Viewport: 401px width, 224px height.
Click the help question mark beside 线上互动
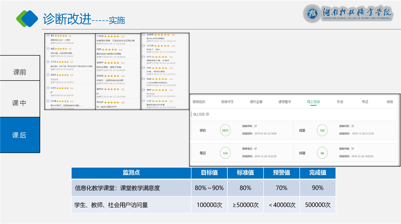point(207,114)
